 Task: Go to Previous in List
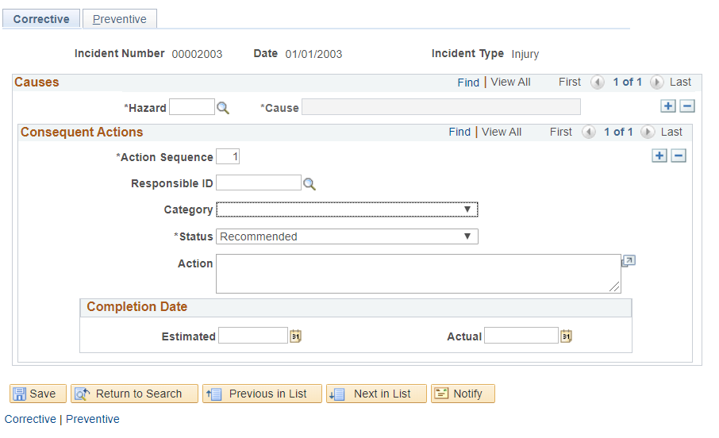click(263, 394)
